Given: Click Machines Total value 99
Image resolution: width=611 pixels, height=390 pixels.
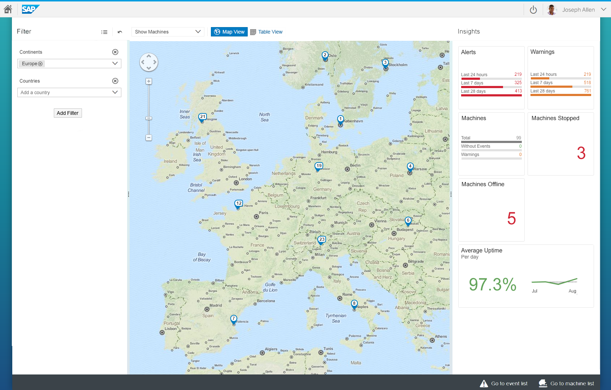Looking at the screenshot, I should click(x=519, y=138).
